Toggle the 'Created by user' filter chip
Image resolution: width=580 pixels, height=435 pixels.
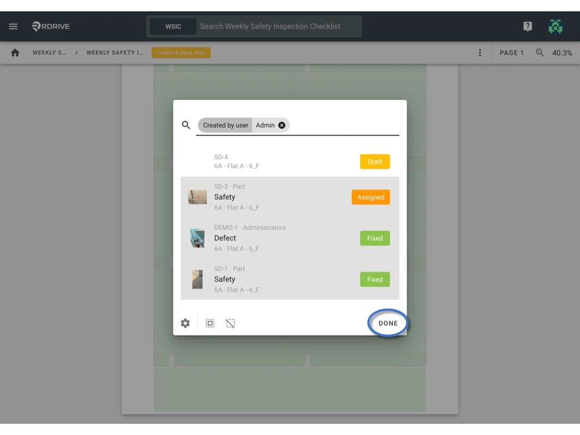point(225,125)
